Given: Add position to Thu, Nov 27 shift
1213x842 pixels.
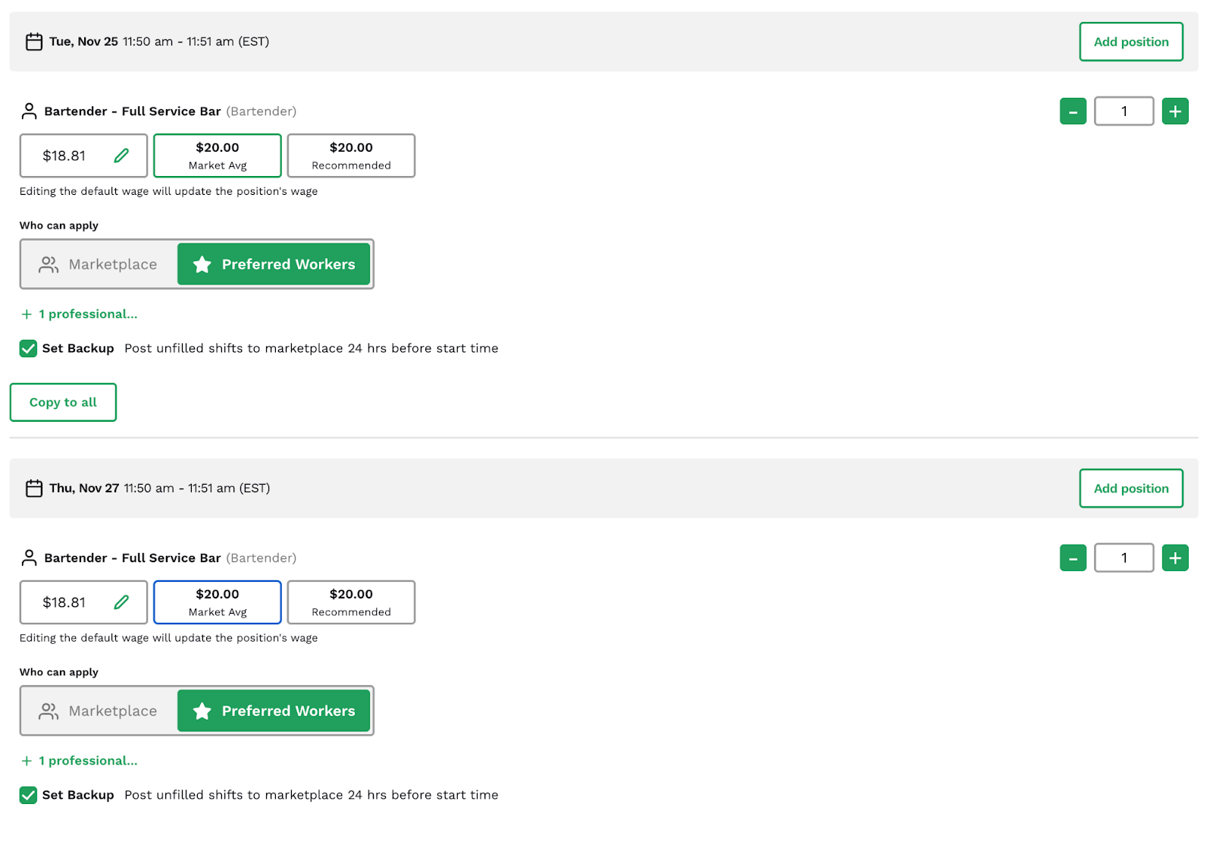Looking at the screenshot, I should click(1130, 489).
